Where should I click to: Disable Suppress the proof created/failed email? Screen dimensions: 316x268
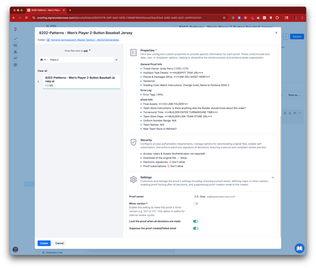(196, 228)
